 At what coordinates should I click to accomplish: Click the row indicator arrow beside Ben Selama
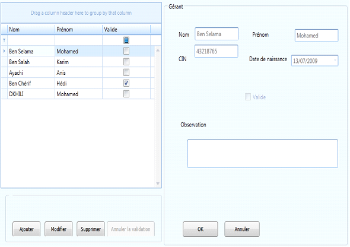tap(4, 51)
